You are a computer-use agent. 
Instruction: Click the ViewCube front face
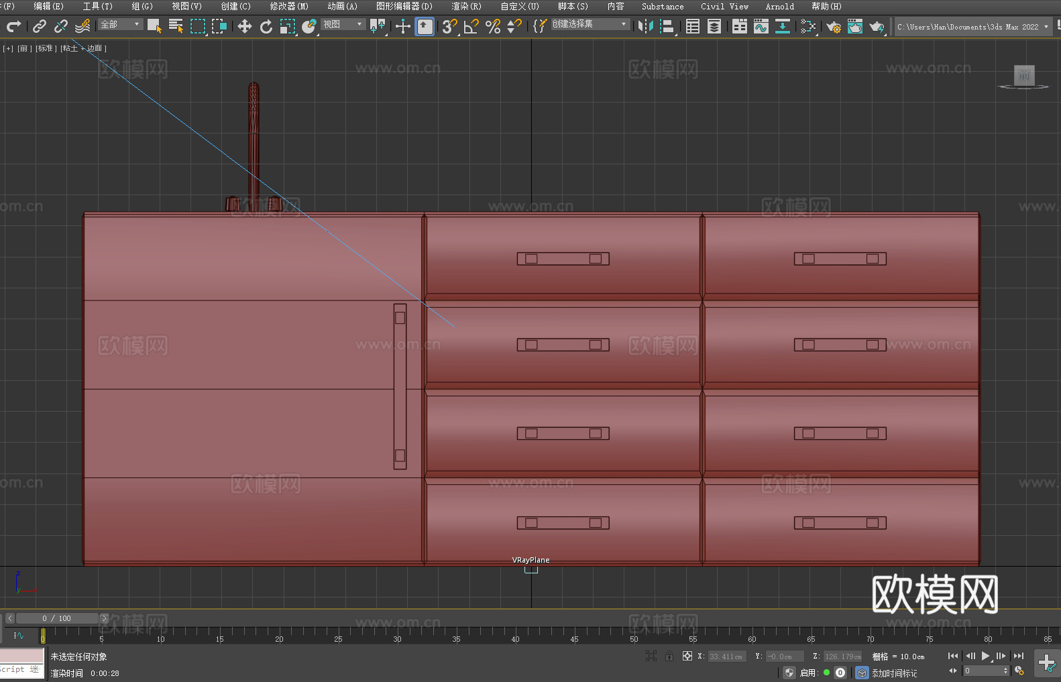pyautogui.click(x=1024, y=75)
